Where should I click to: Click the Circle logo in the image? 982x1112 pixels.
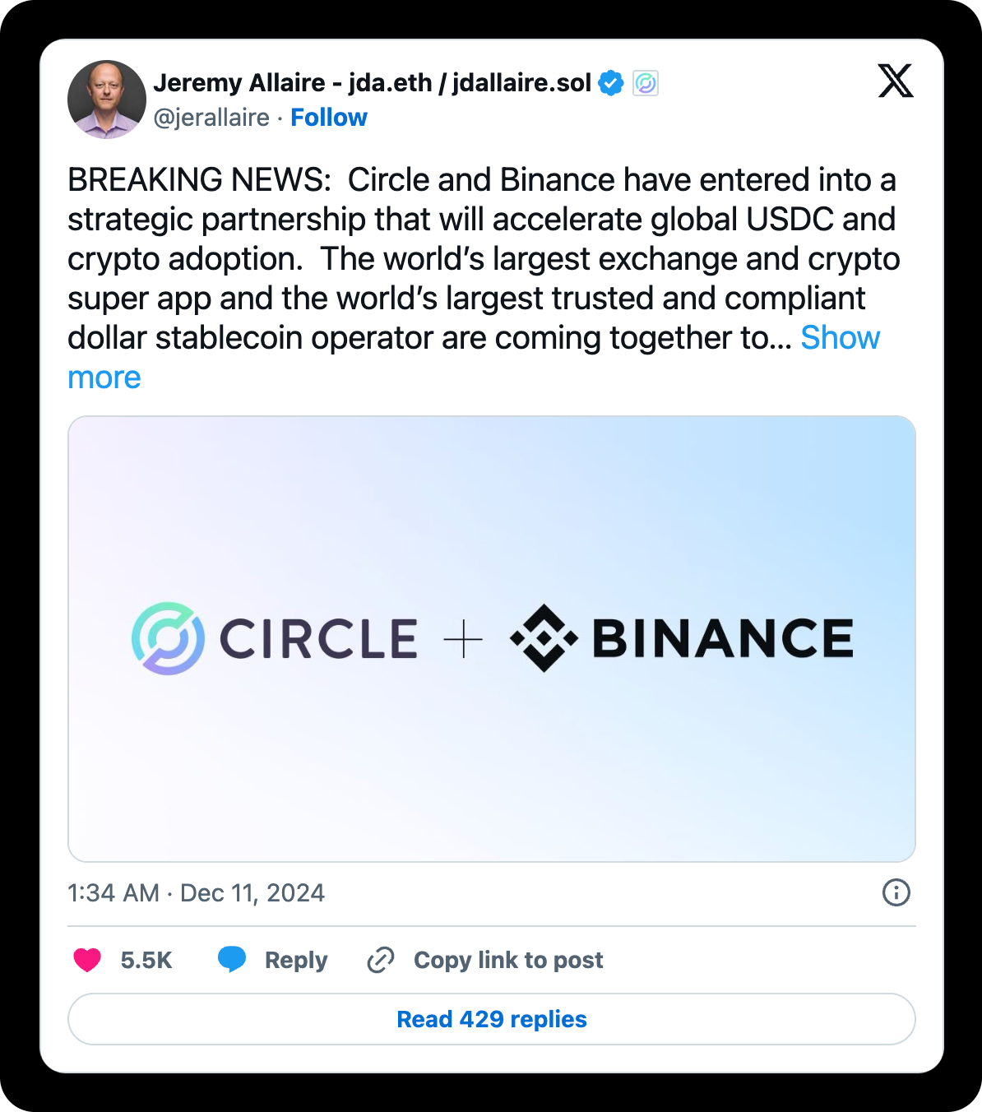point(275,638)
